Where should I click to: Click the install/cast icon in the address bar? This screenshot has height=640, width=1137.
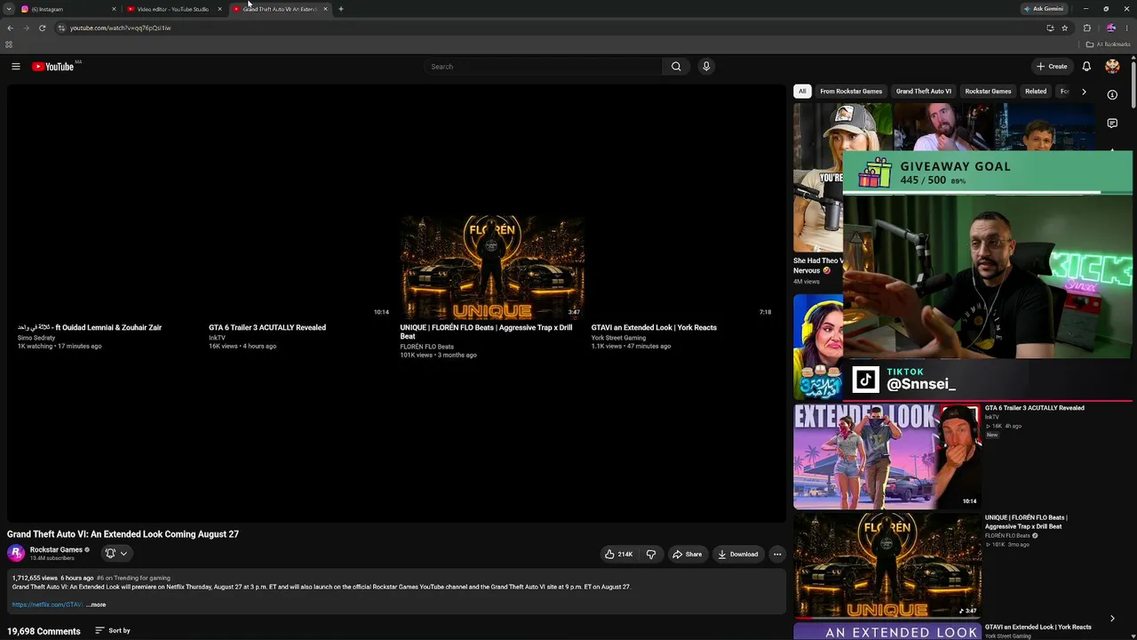[1050, 28]
